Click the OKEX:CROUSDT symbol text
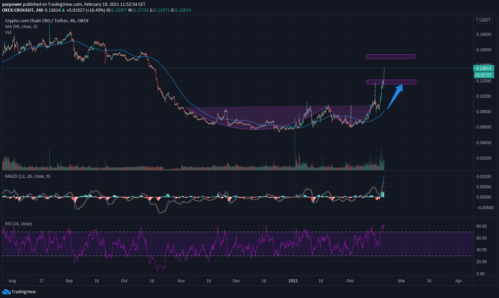The width and height of the screenshot is (499, 298). pyautogui.click(x=18, y=10)
